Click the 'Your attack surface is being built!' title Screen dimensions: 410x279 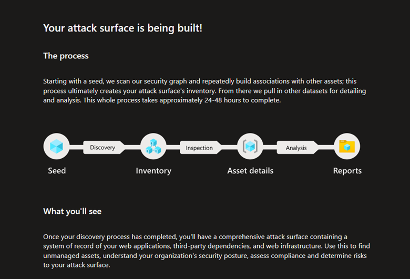(122, 28)
